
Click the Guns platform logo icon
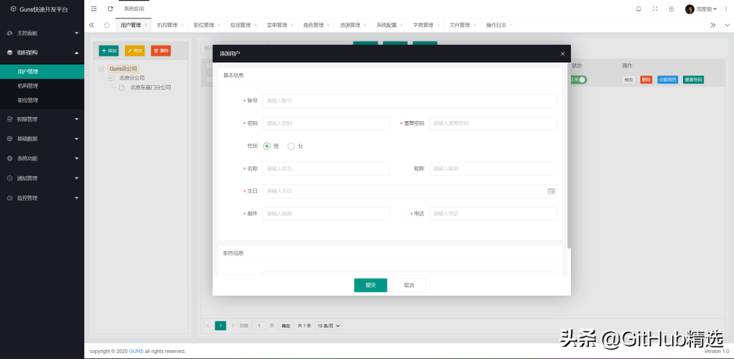coord(14,9)
